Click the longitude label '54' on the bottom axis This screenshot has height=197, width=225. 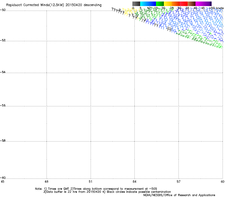tap(134, 182)
